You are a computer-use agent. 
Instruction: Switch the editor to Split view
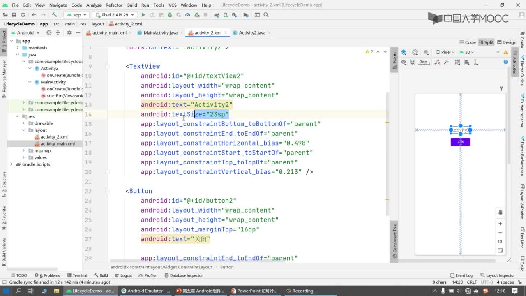click(486, 42)
